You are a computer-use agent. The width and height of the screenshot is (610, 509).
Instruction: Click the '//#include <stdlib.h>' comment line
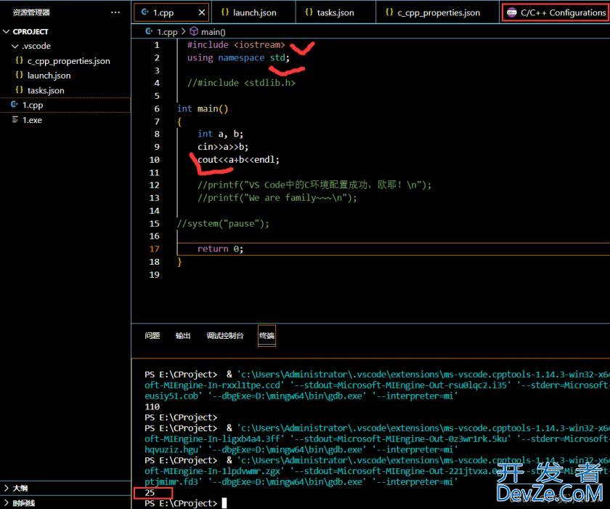(x=241, y=83)
